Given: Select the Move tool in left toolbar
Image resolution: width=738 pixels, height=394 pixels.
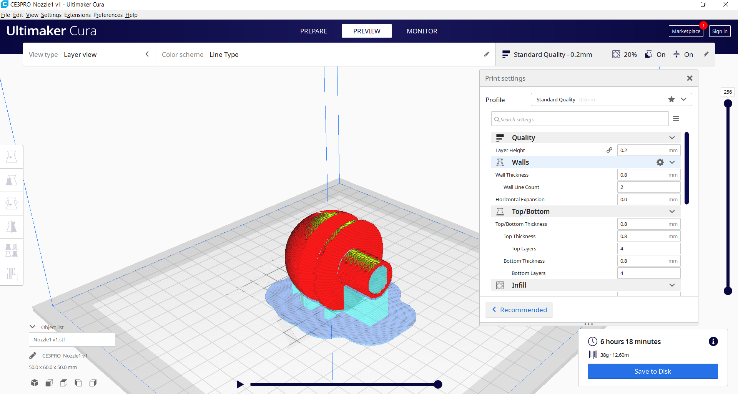Looking at the screenshot, I should [x=12, y=157].
